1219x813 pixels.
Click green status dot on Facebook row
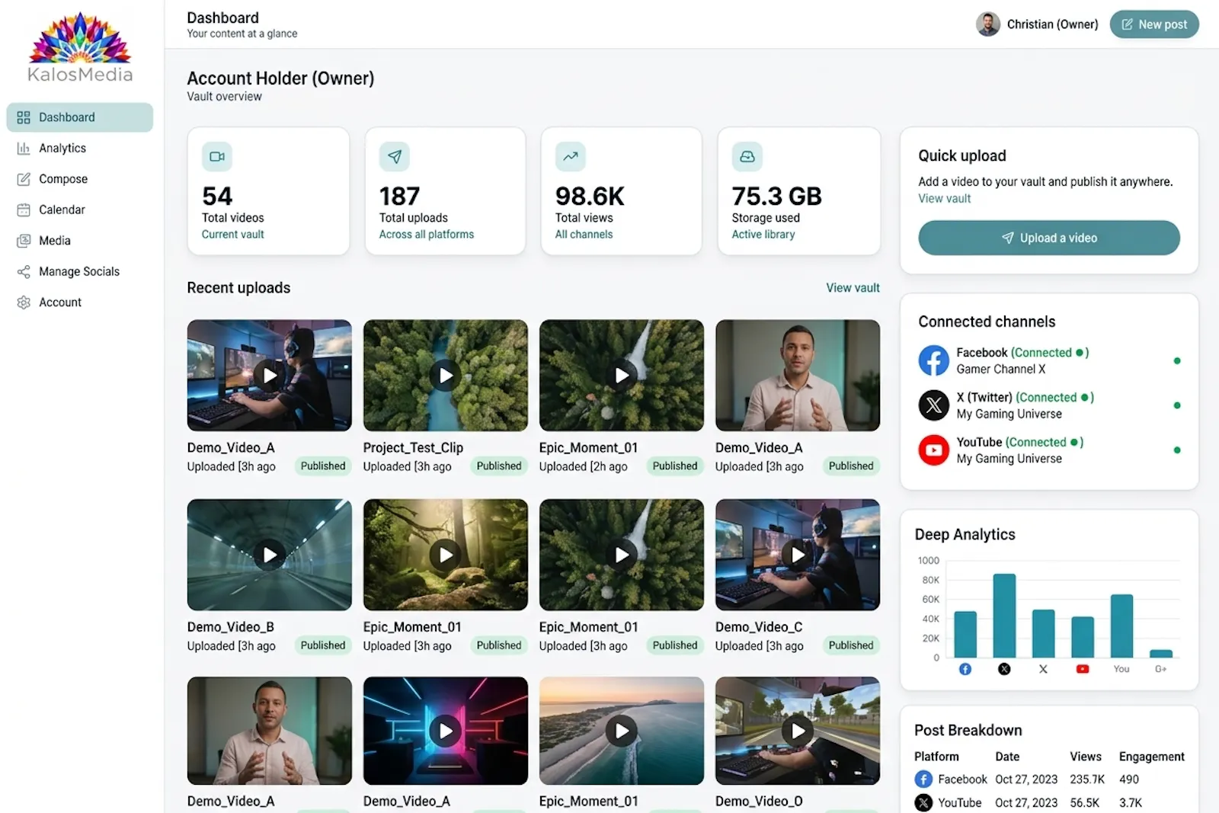tap(1177, 361)
